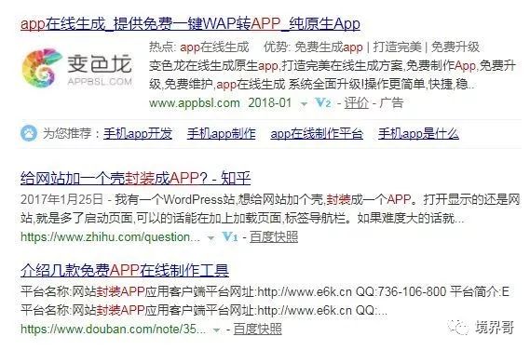Open the www.appbsl.com green URL
Image resolution: width=530 pixels, height=350 pixels.
[195, 102]
